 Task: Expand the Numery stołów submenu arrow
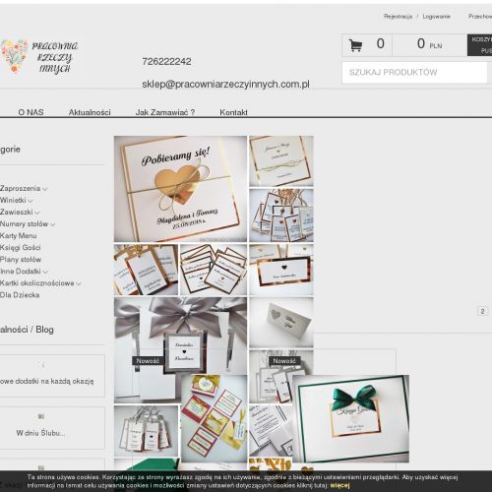tap(52, 224)
